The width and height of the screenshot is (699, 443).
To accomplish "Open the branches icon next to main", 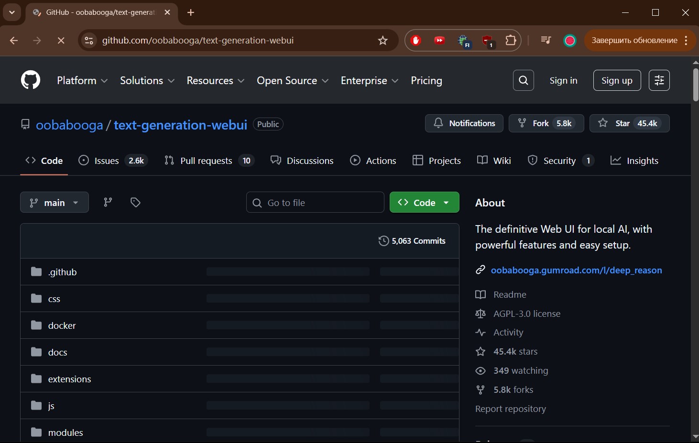I will pyautogui.click(x=108, y=203).
